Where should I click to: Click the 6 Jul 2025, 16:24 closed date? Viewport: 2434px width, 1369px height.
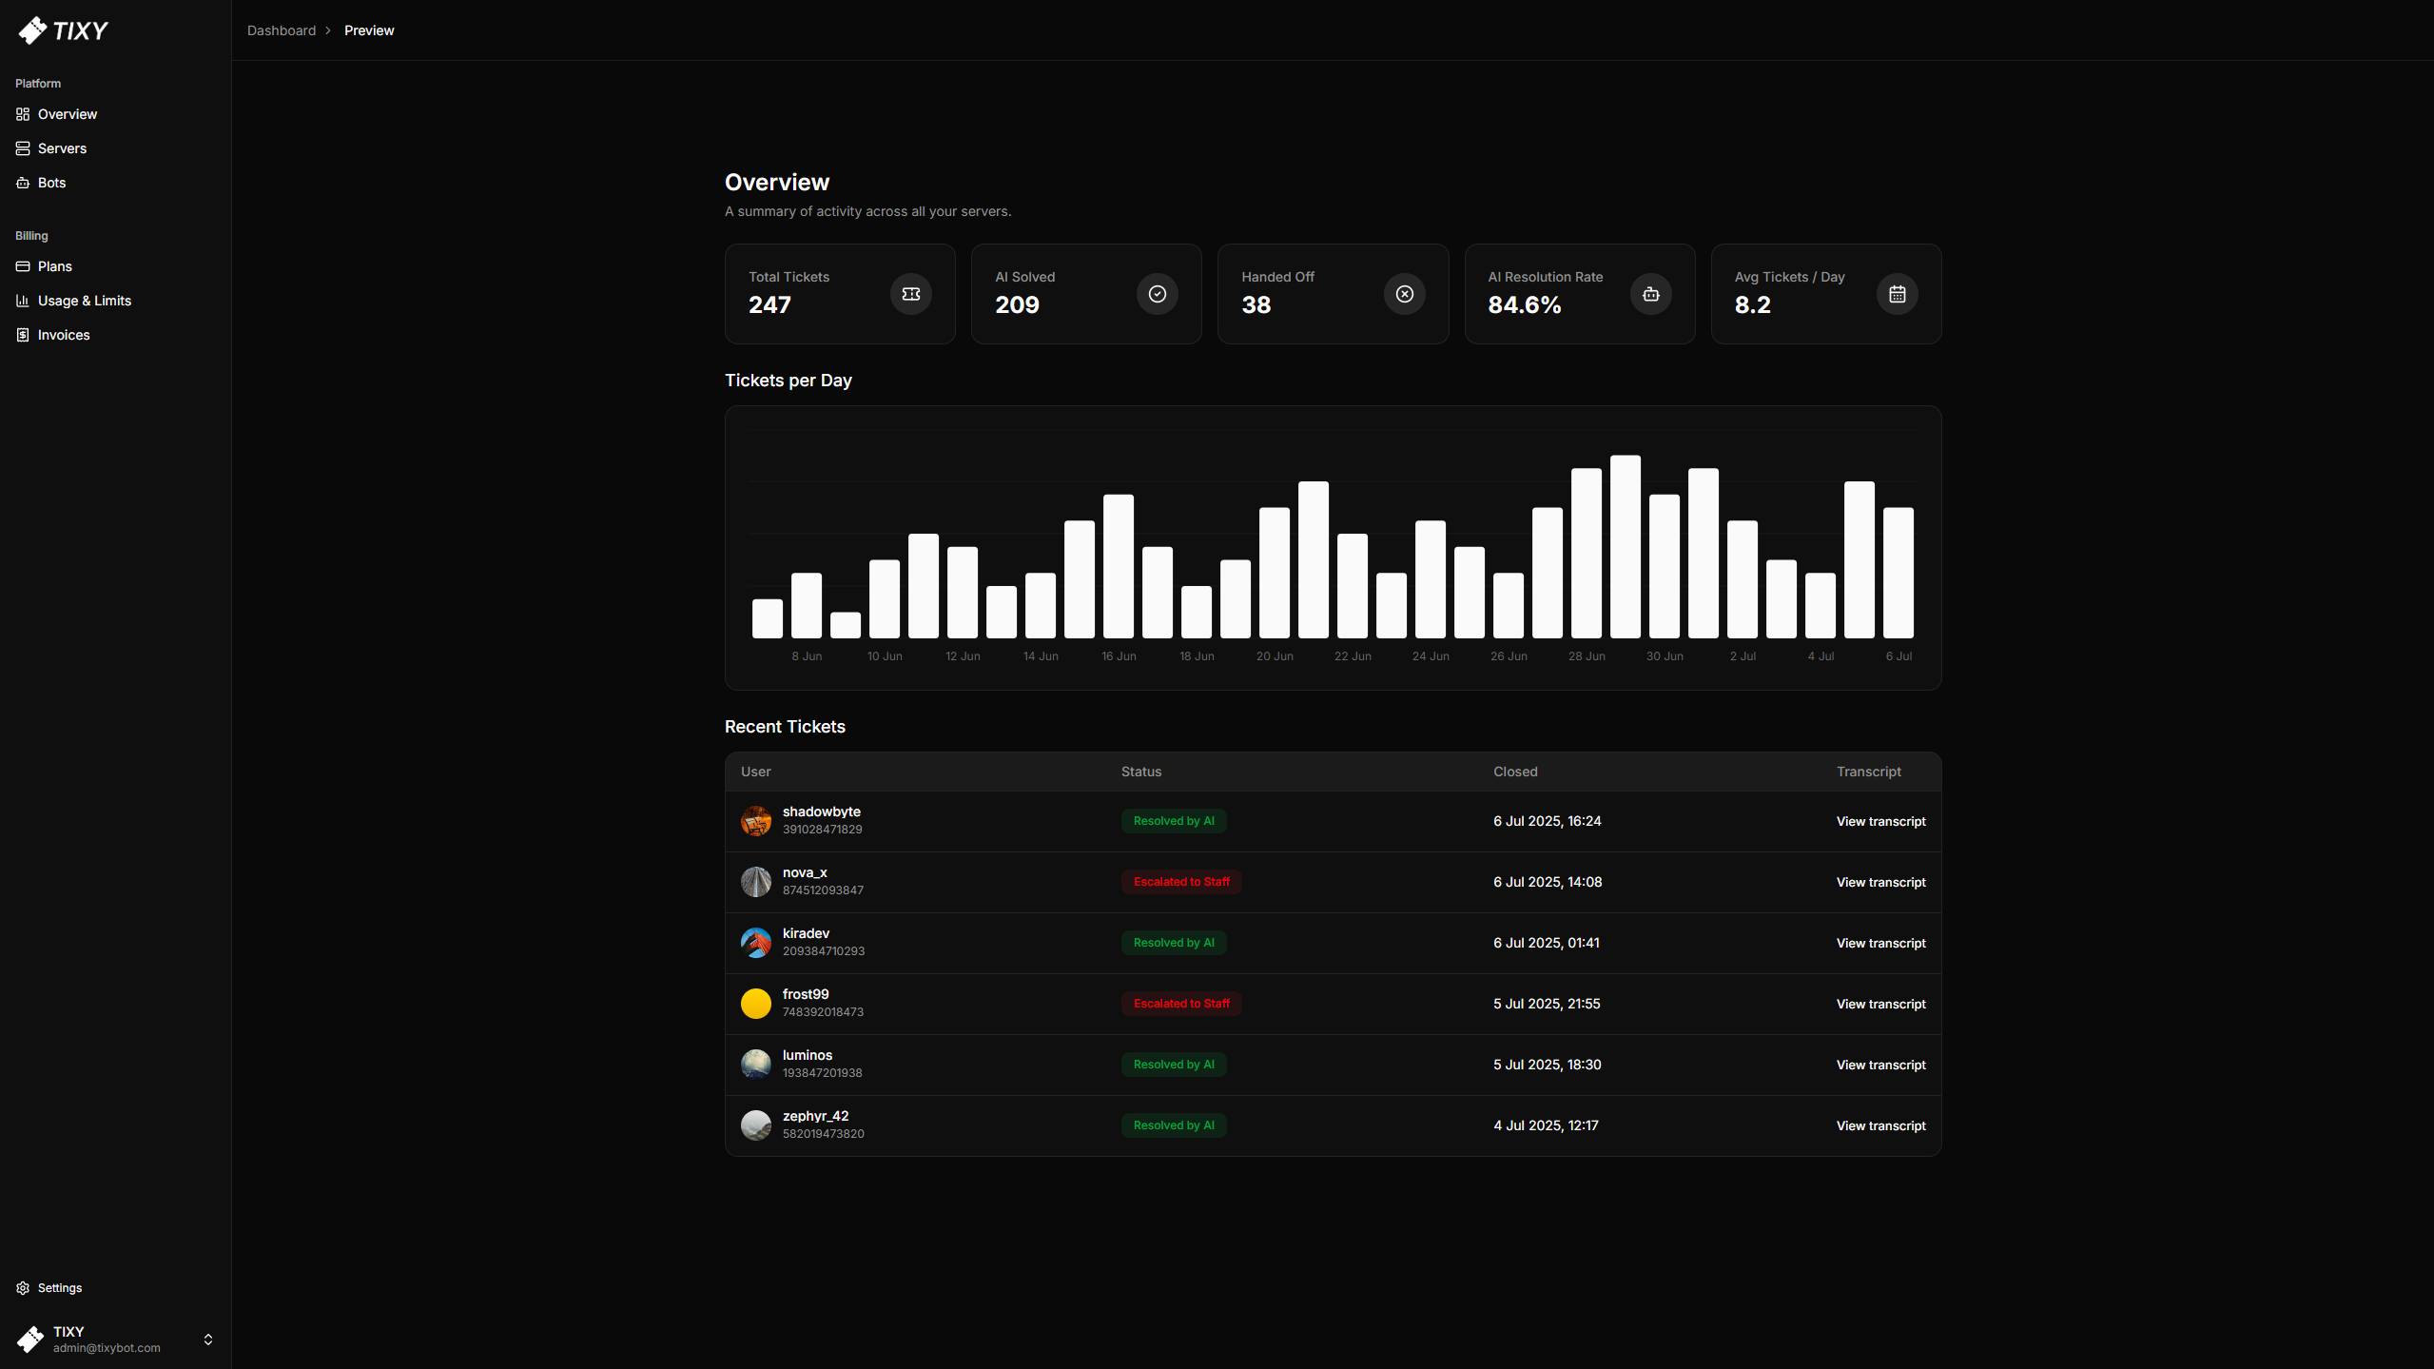[x=1548, y=821]
